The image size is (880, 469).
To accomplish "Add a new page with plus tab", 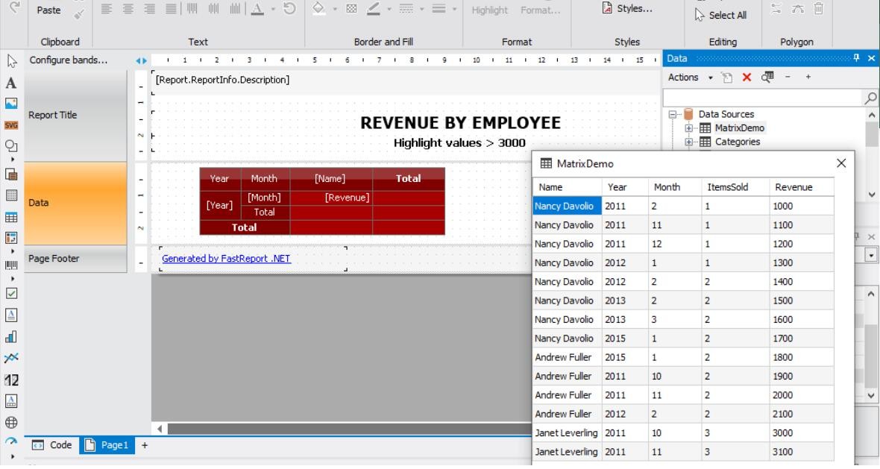I will click(145, 445).
